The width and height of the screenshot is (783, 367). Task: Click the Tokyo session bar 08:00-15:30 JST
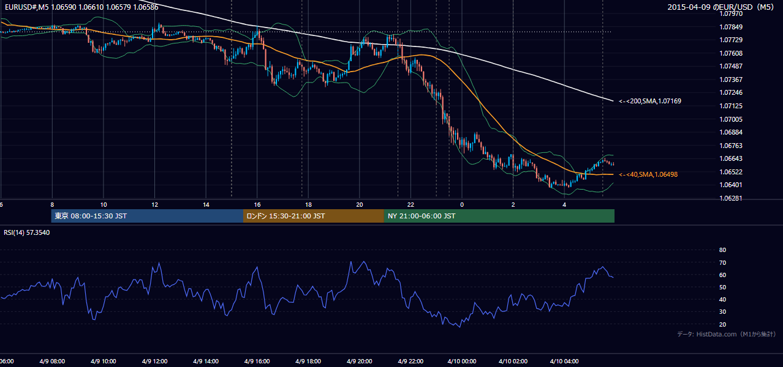pos(147,216)
